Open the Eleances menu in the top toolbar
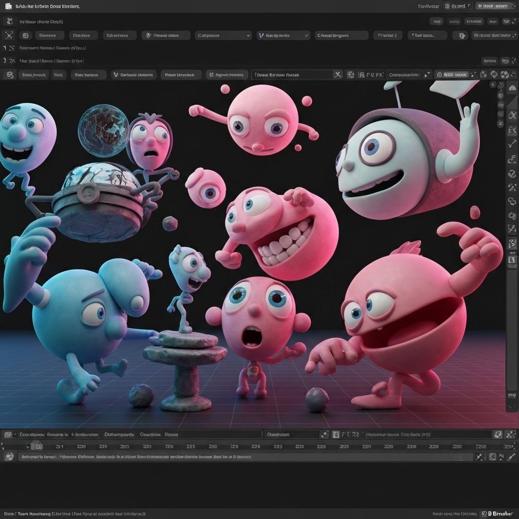 pyautogui.click(x=49, y=35)
